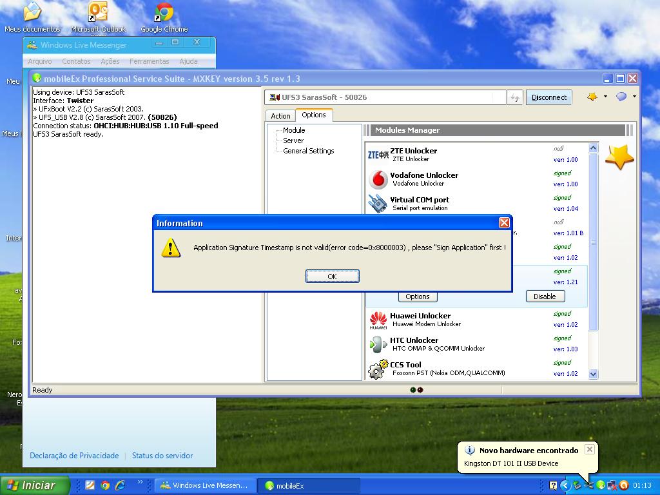Click the small star icon in mobileEx toolbar
The width and height of the screenshot is (660, 495).
click(592, 97)
